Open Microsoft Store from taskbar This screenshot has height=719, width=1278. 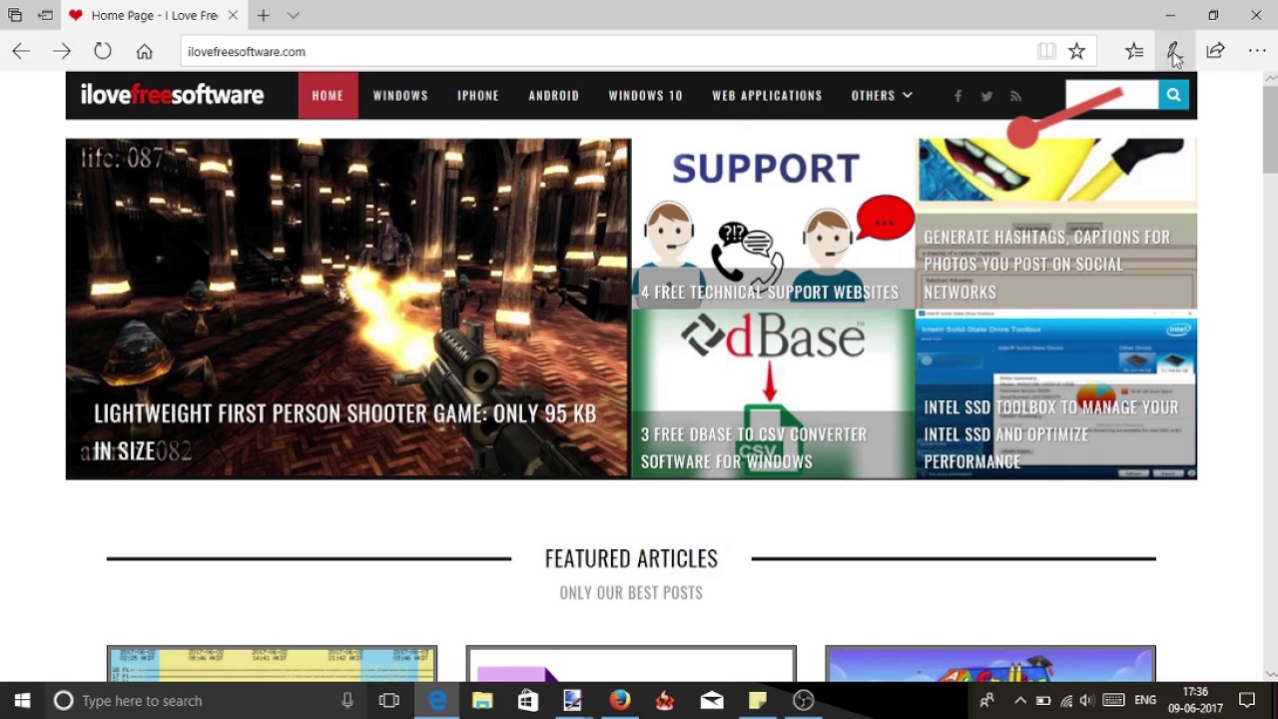pos(528,700)
